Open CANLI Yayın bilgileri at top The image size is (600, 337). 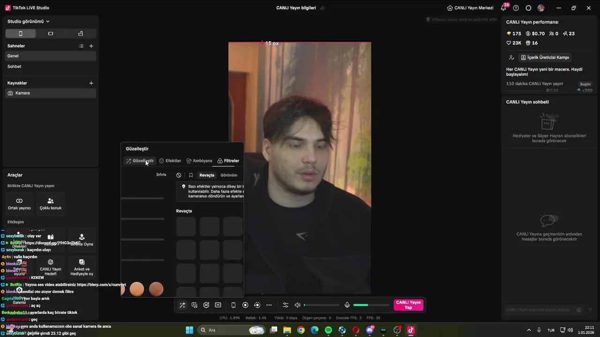coord(296,8)
